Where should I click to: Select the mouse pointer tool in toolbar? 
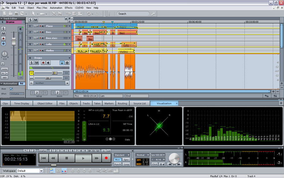tap(33, 14)
